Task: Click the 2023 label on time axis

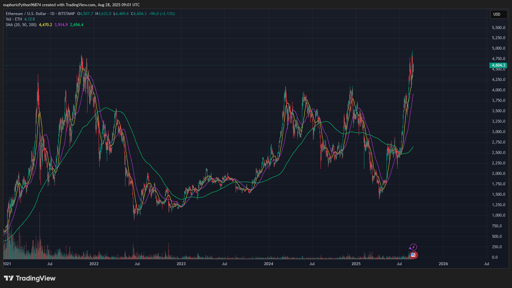Action: 181,264
